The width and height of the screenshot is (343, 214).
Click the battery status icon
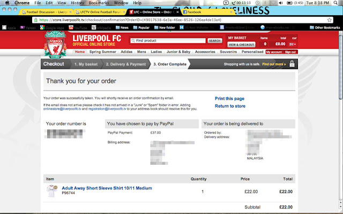click(289, 3)
